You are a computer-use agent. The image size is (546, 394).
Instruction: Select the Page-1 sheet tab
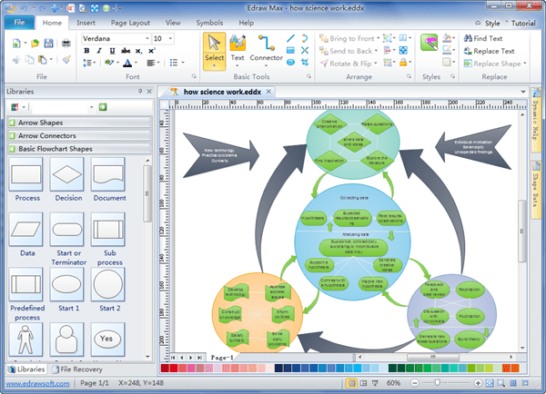coord(222,357)
